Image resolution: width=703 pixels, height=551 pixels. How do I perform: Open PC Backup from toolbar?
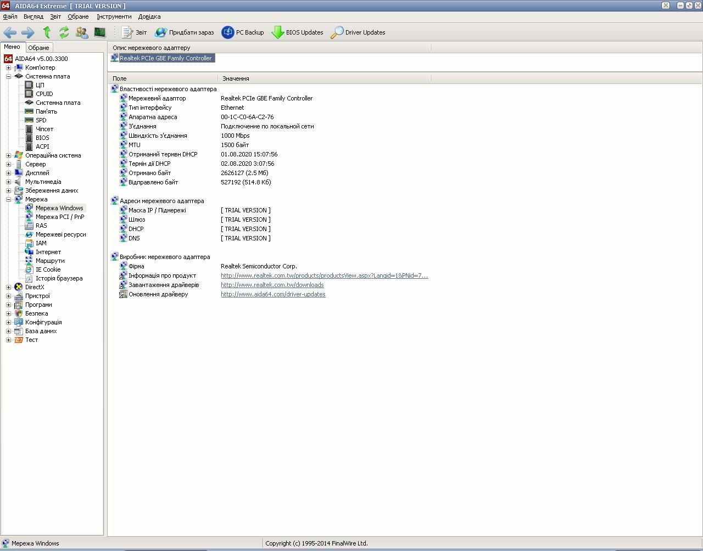tap(243, 32)
